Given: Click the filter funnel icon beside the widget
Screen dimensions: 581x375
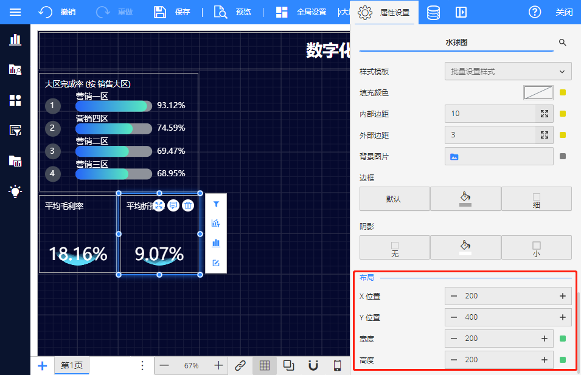Looking at the screenshot, I should click(x=216, y=205).
